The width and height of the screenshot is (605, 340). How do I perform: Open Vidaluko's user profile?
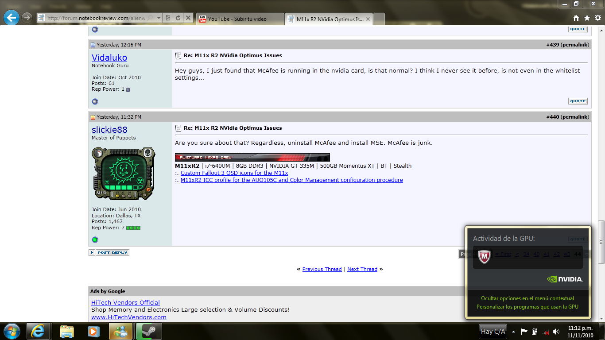point(109,58)
